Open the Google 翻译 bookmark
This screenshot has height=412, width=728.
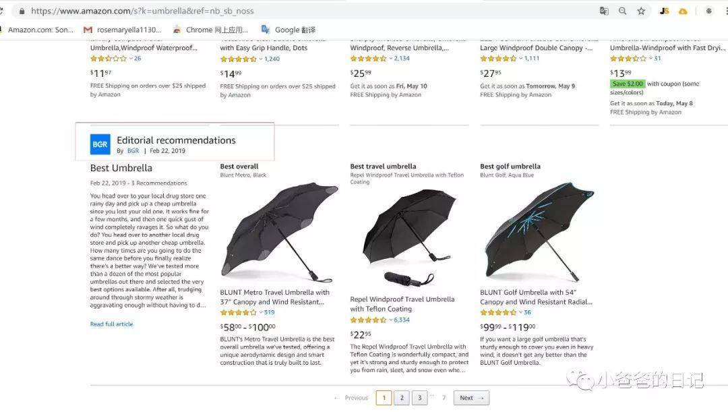(x=289, y=30)
